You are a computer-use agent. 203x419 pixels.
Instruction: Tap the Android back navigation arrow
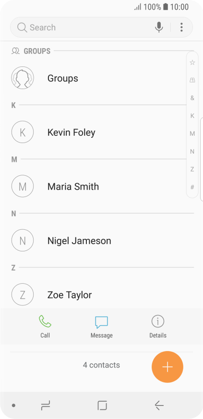point(159,406)
